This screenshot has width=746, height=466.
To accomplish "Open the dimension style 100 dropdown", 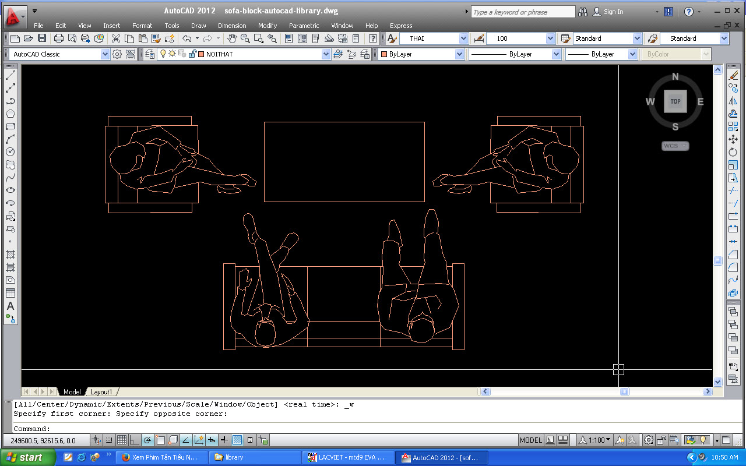I will 521,38.
